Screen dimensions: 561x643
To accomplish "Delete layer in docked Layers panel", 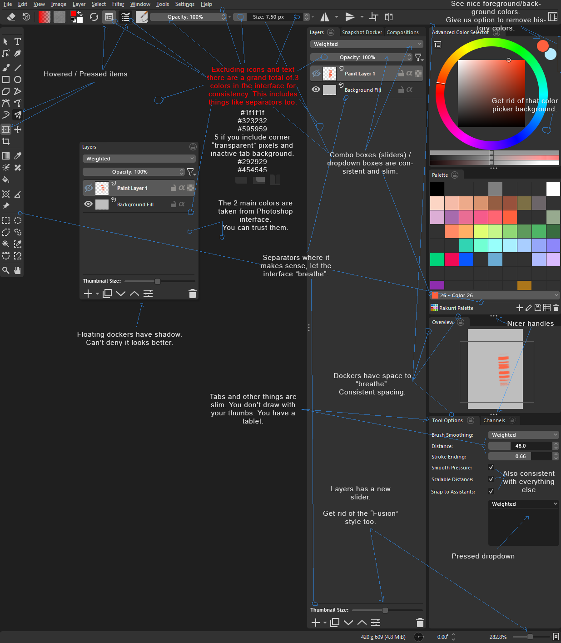I will tap(420, 623).
